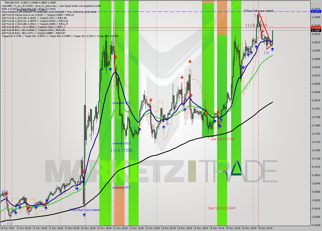Click the '12 Nov 18:30' time axis label

coord(105,228)
